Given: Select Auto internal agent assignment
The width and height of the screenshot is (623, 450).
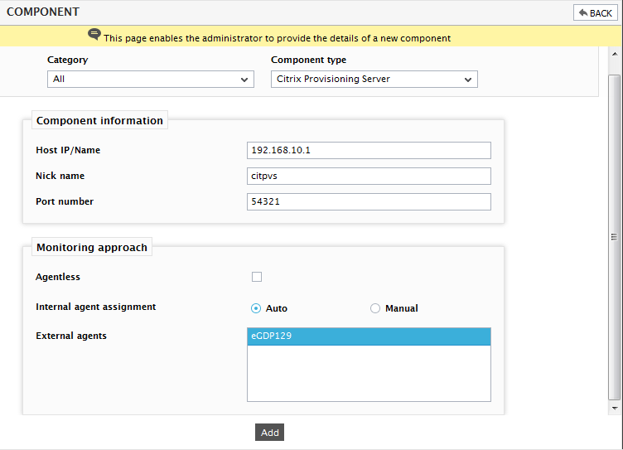Looking at the screenshot, I should (x=256, y=308).
